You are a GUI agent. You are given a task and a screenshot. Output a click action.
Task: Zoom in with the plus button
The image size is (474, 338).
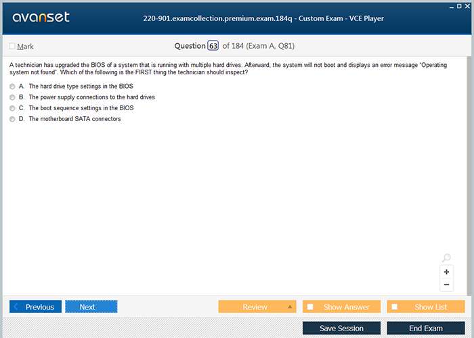(x=446, y=272)
